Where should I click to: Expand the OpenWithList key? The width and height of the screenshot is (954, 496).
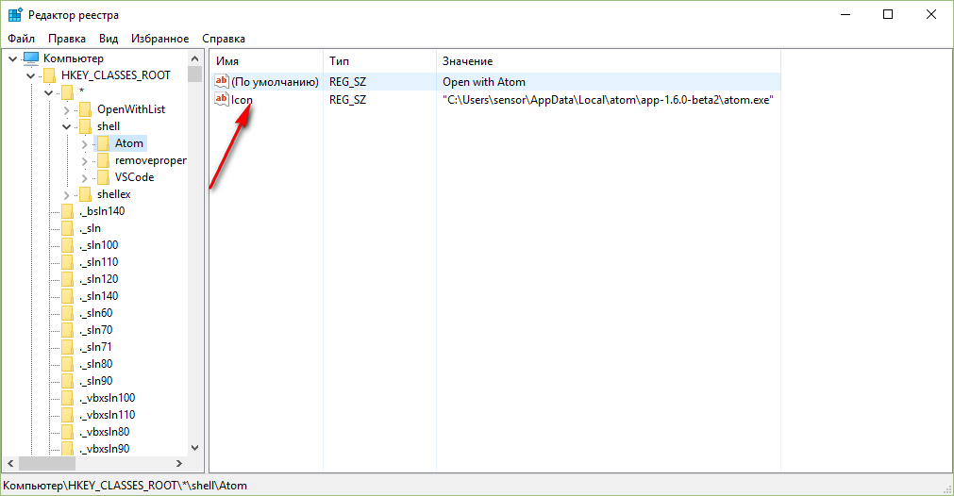pyautogui.click(x=67, y=110)
